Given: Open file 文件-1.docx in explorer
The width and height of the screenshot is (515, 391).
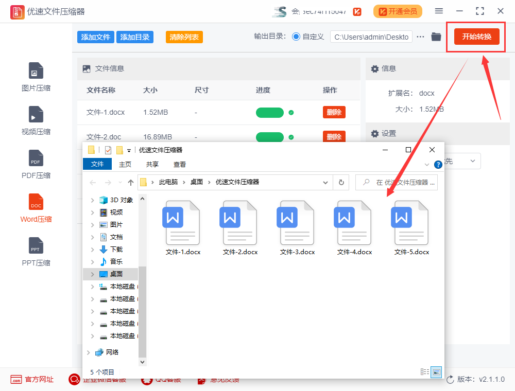Looking at the screenshot, I should click(183, 228).
